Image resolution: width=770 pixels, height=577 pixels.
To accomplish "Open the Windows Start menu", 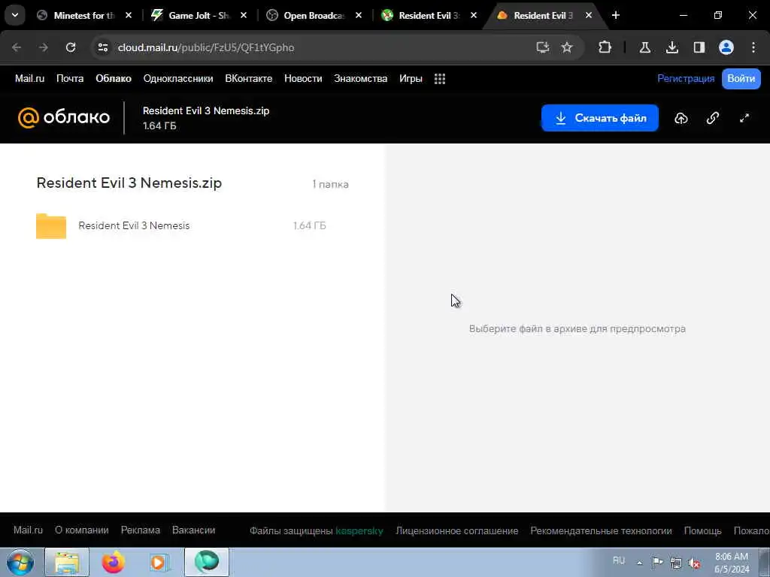I will 20,562.
